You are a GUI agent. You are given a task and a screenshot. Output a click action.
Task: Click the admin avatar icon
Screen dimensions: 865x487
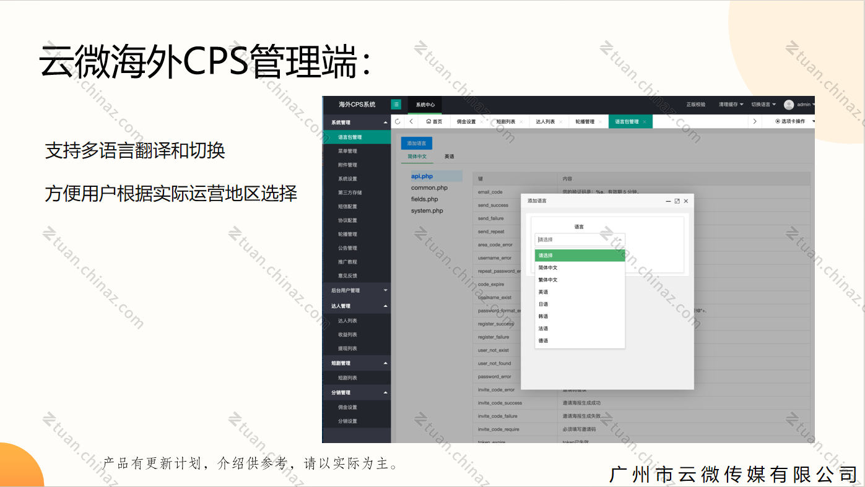pos(789,105)
